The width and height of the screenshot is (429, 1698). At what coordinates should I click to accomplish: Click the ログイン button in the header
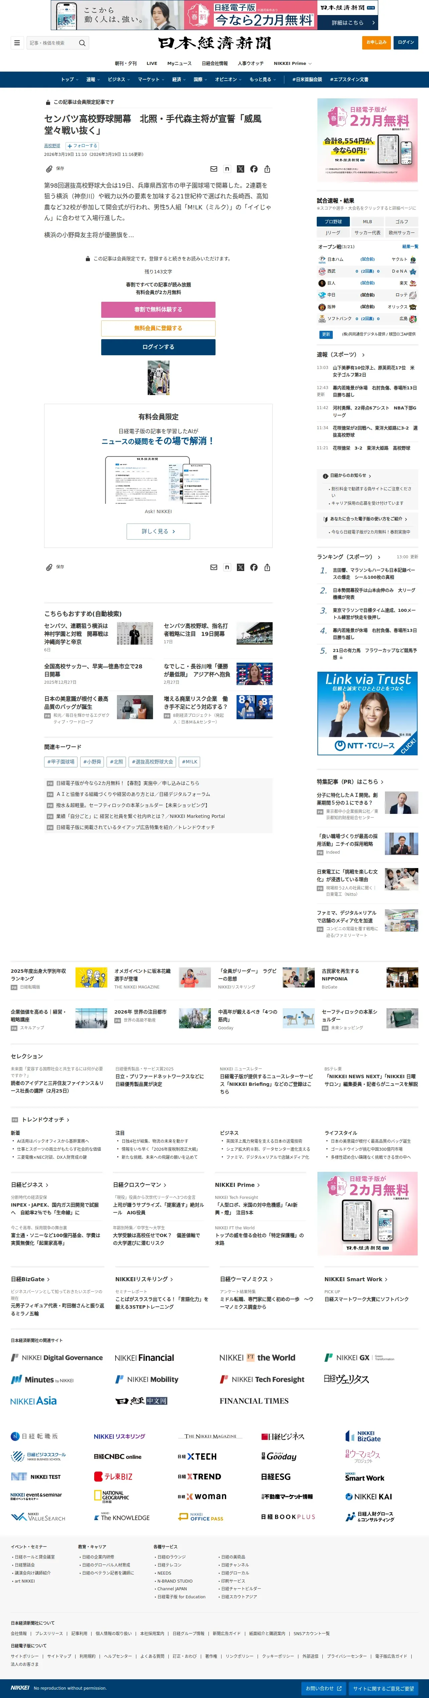click(406, 42)
